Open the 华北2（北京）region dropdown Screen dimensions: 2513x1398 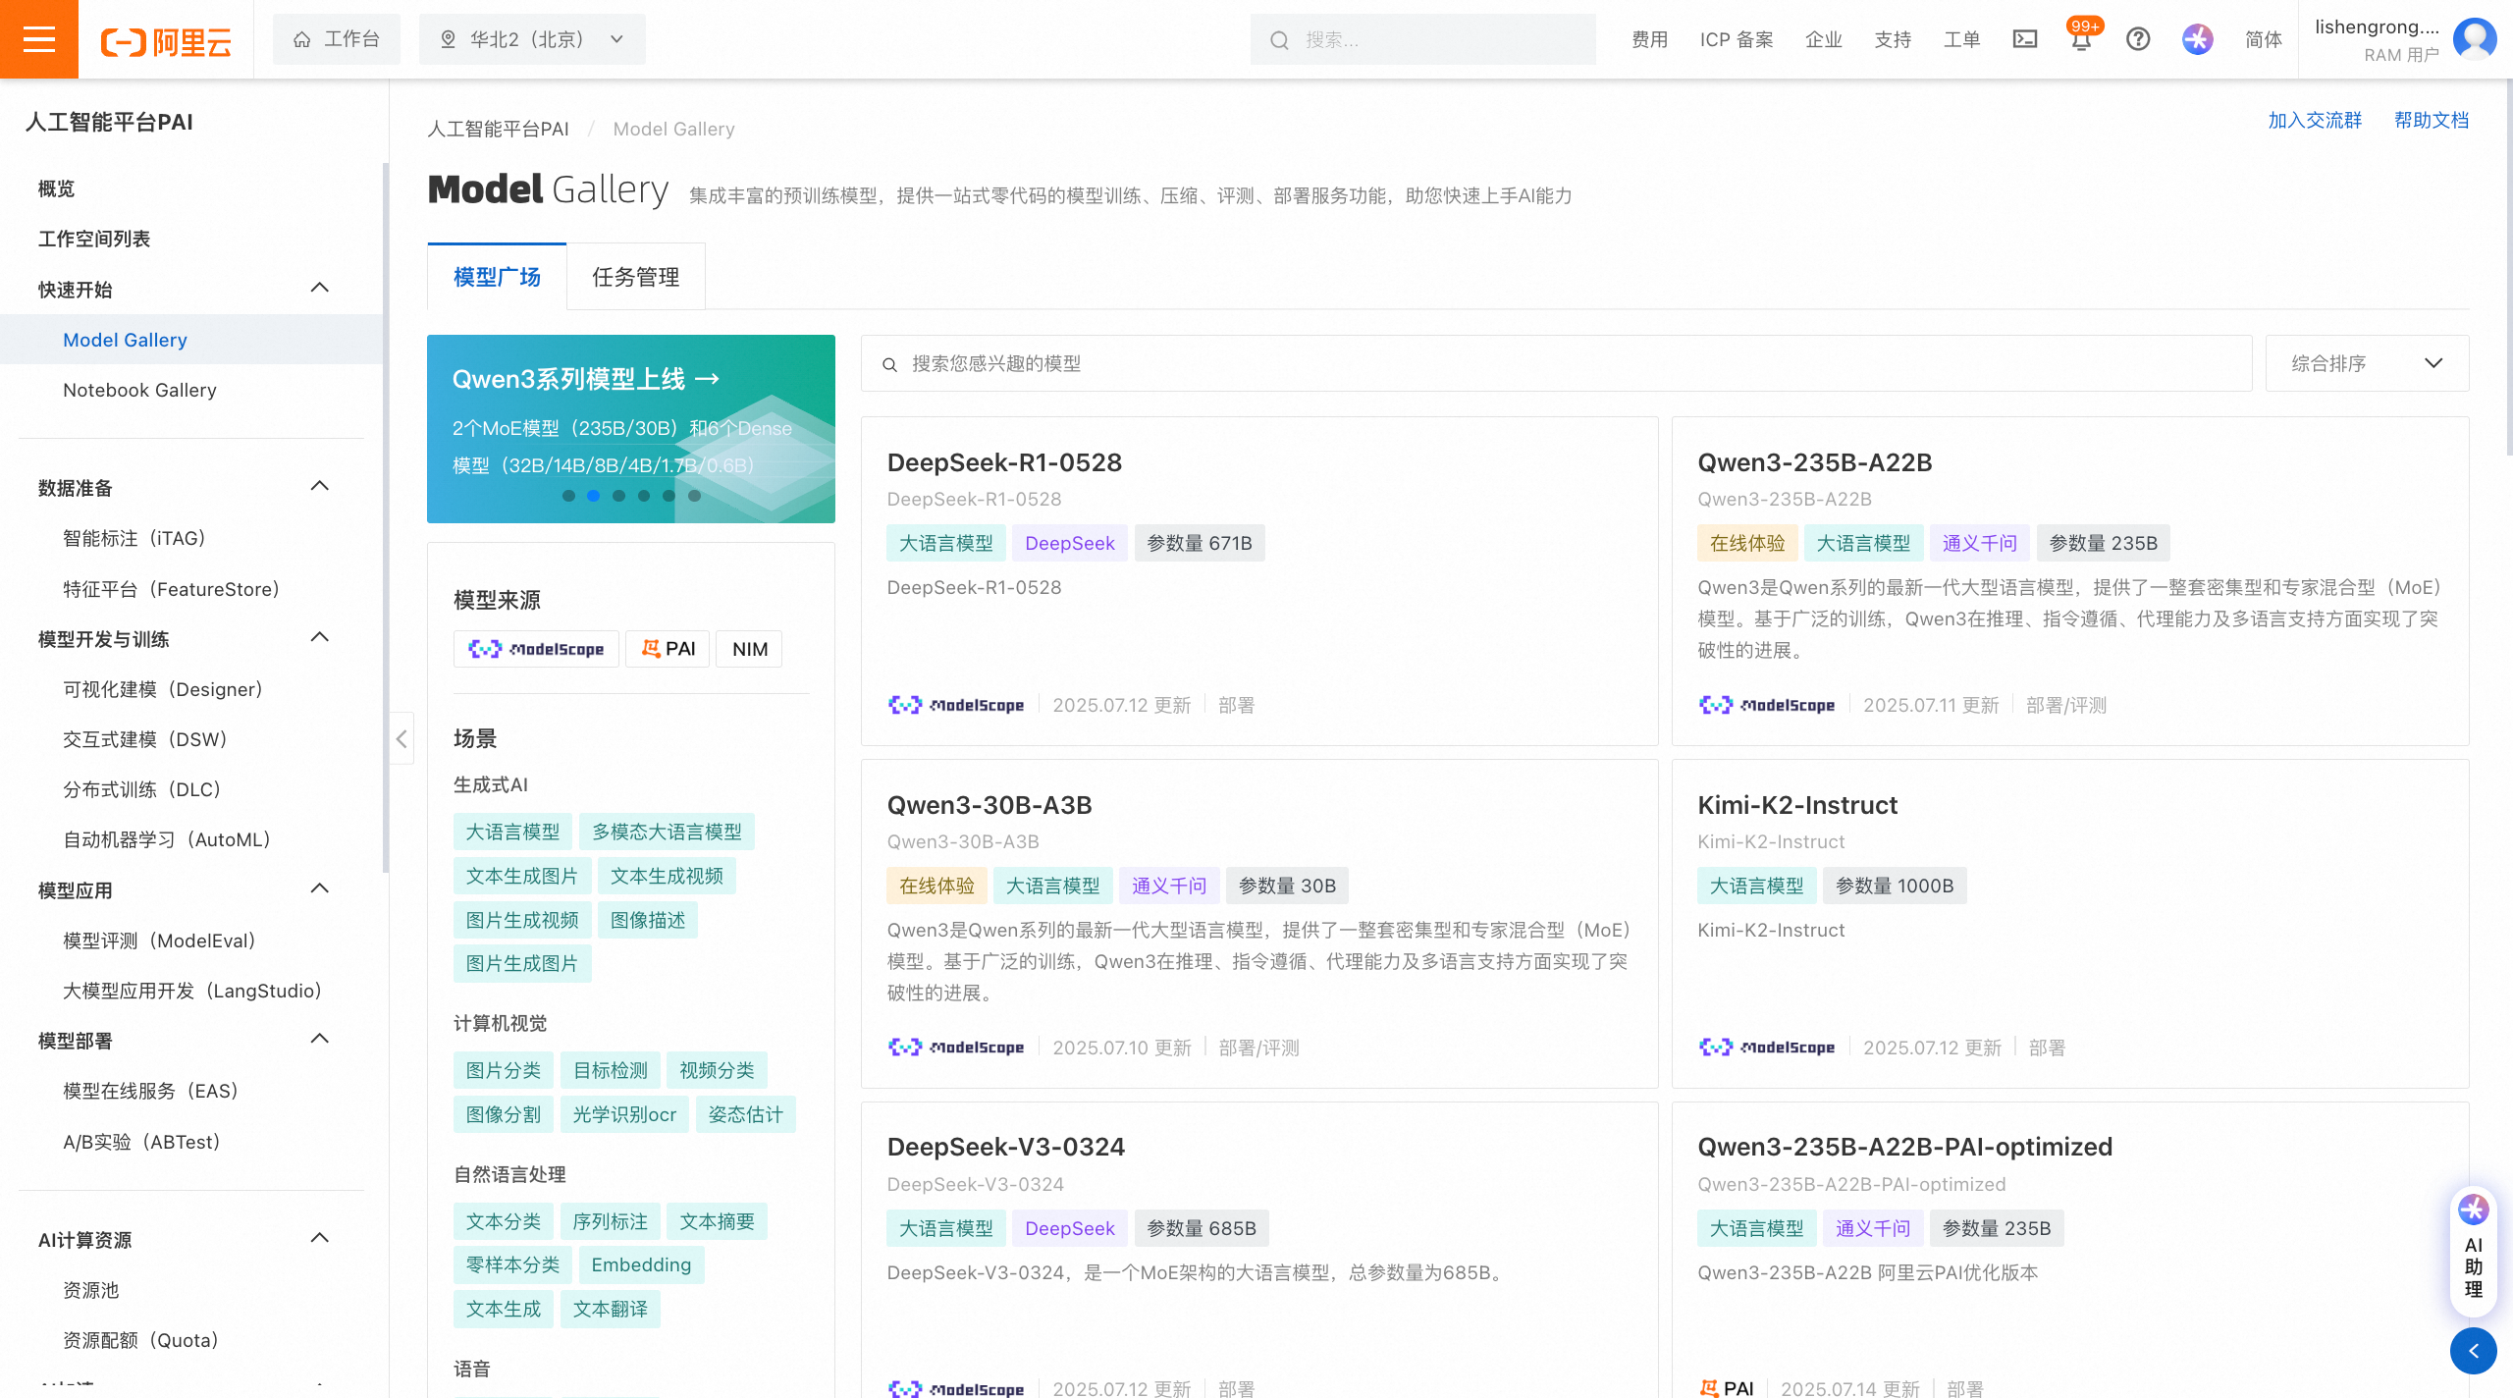(532, 39)
